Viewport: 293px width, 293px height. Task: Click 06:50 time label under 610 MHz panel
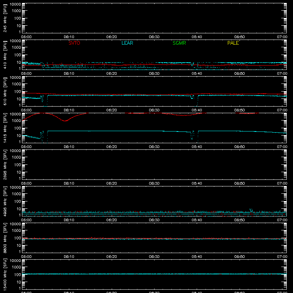pyautogui.click(x=240, y=110)
